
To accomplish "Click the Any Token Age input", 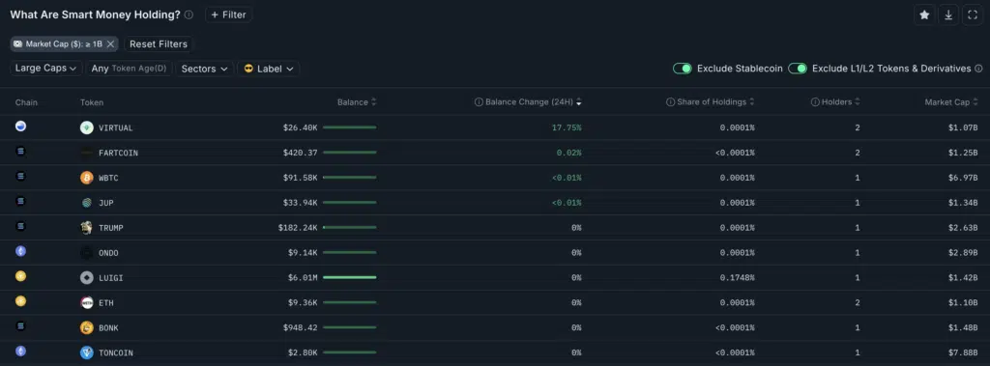I will tap(130, 69).
